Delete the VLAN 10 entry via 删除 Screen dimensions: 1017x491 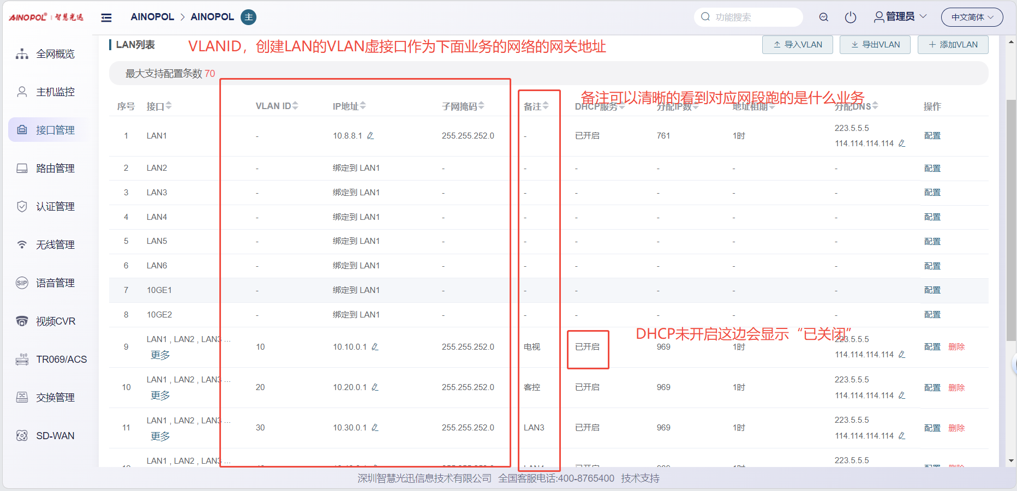pyautogui.click(x=956, y=347)
